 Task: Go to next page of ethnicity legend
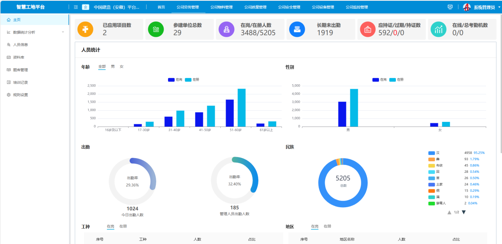point(464,212)
